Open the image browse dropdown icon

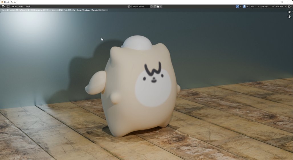pos(129,6)
